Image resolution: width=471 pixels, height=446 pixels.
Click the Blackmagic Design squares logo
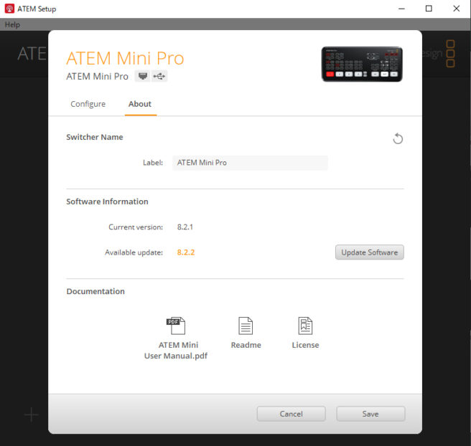pyautogui.click(x=450, y=53)
